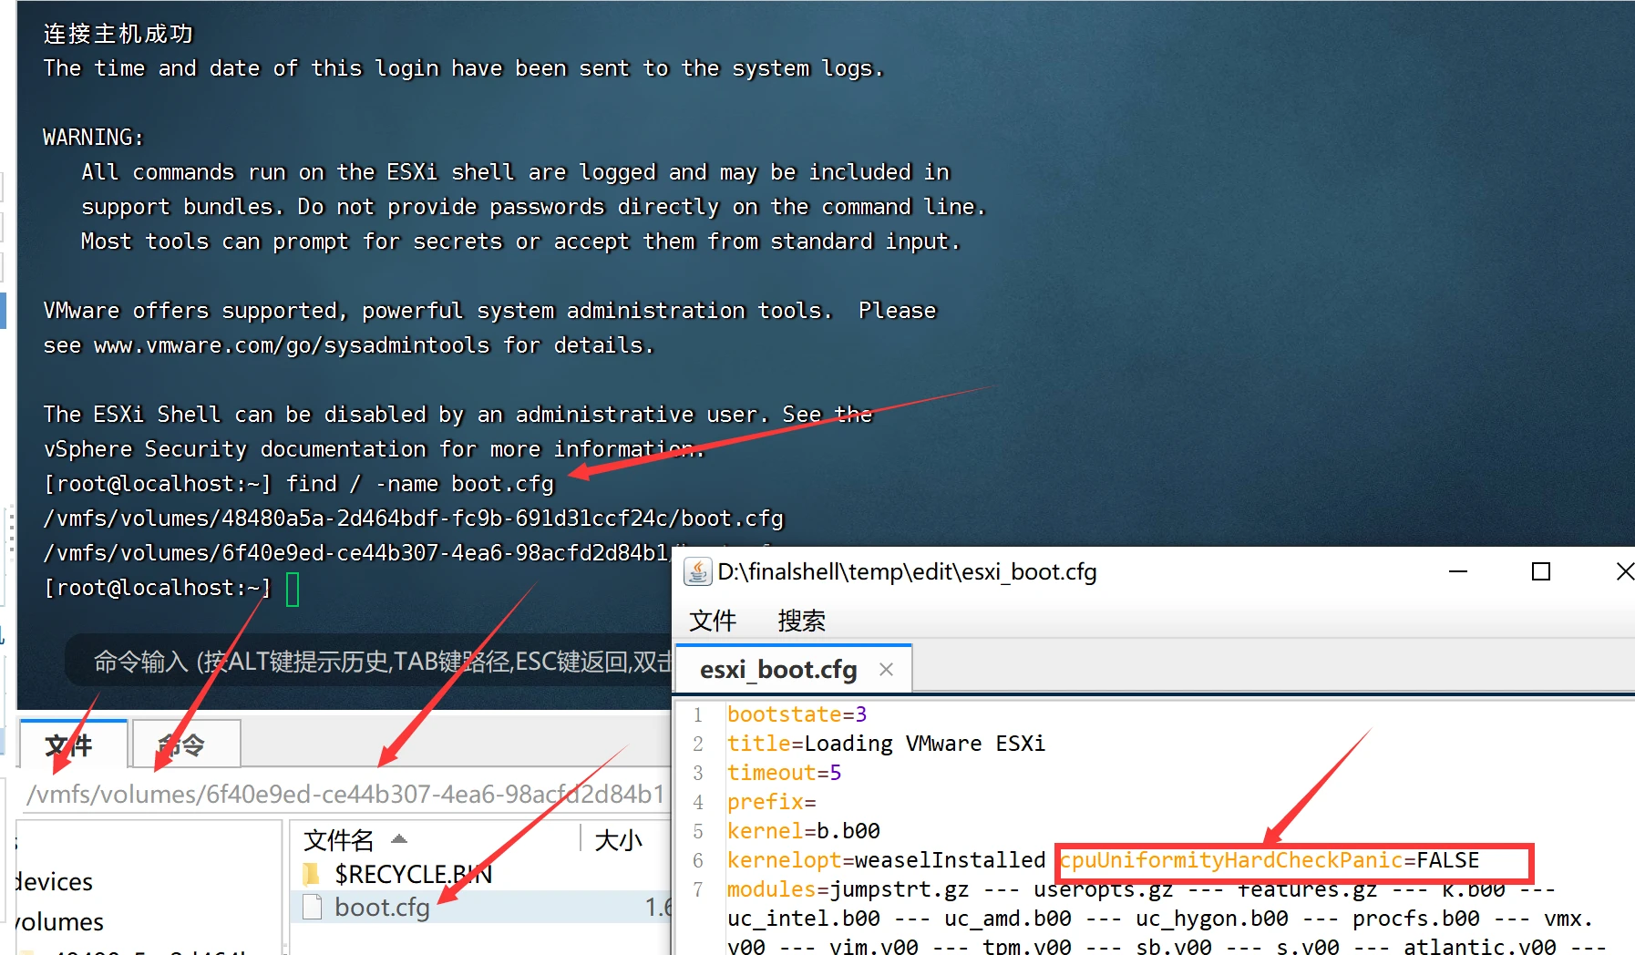Click the boot.cfg file icon
This screenshot has height=955, width=1635.
[x=312, y=908]
